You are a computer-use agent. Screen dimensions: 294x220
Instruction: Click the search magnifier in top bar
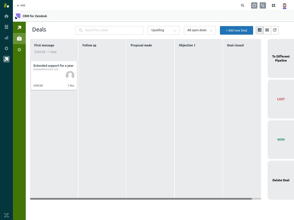click(x=243, y=5)
